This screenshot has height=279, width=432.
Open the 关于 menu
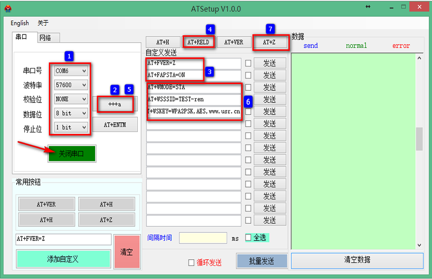coord(43,23)
